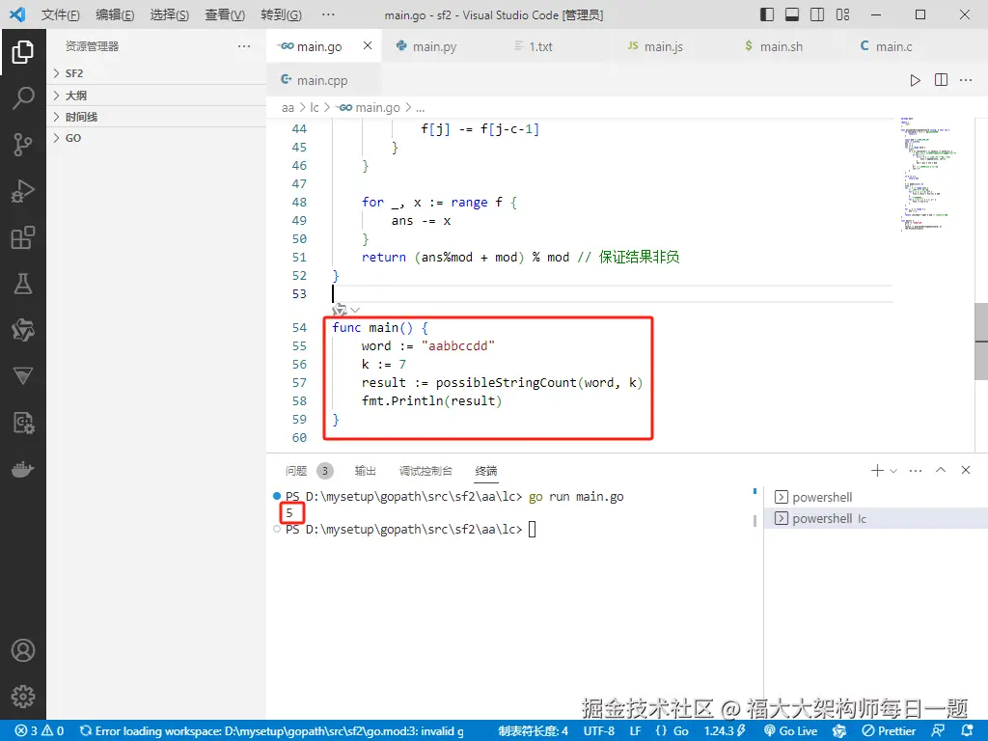The image size is (988, 741).
Task: Switch to the main.cpp tab
Action: coord(322,80)
